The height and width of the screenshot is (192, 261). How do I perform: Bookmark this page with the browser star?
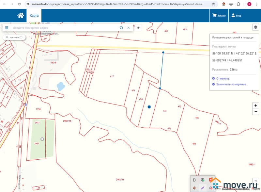click(x=213, y=4)
